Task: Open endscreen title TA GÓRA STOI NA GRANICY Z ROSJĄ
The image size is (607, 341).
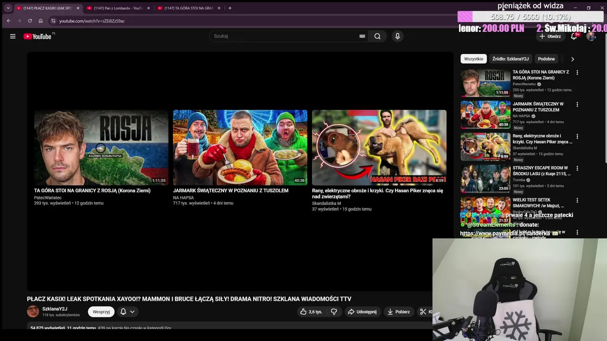Action: click(x=92, y=190)
